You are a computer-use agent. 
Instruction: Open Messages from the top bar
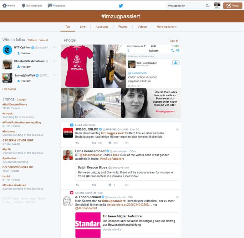tap(56, 6)
